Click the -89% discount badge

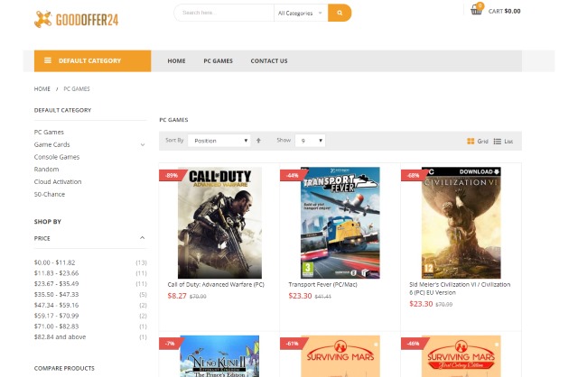coord(172,175)
